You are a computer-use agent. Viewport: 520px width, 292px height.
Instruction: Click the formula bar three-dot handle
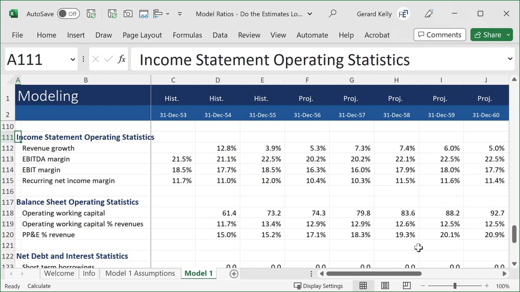tap(83, 59)
